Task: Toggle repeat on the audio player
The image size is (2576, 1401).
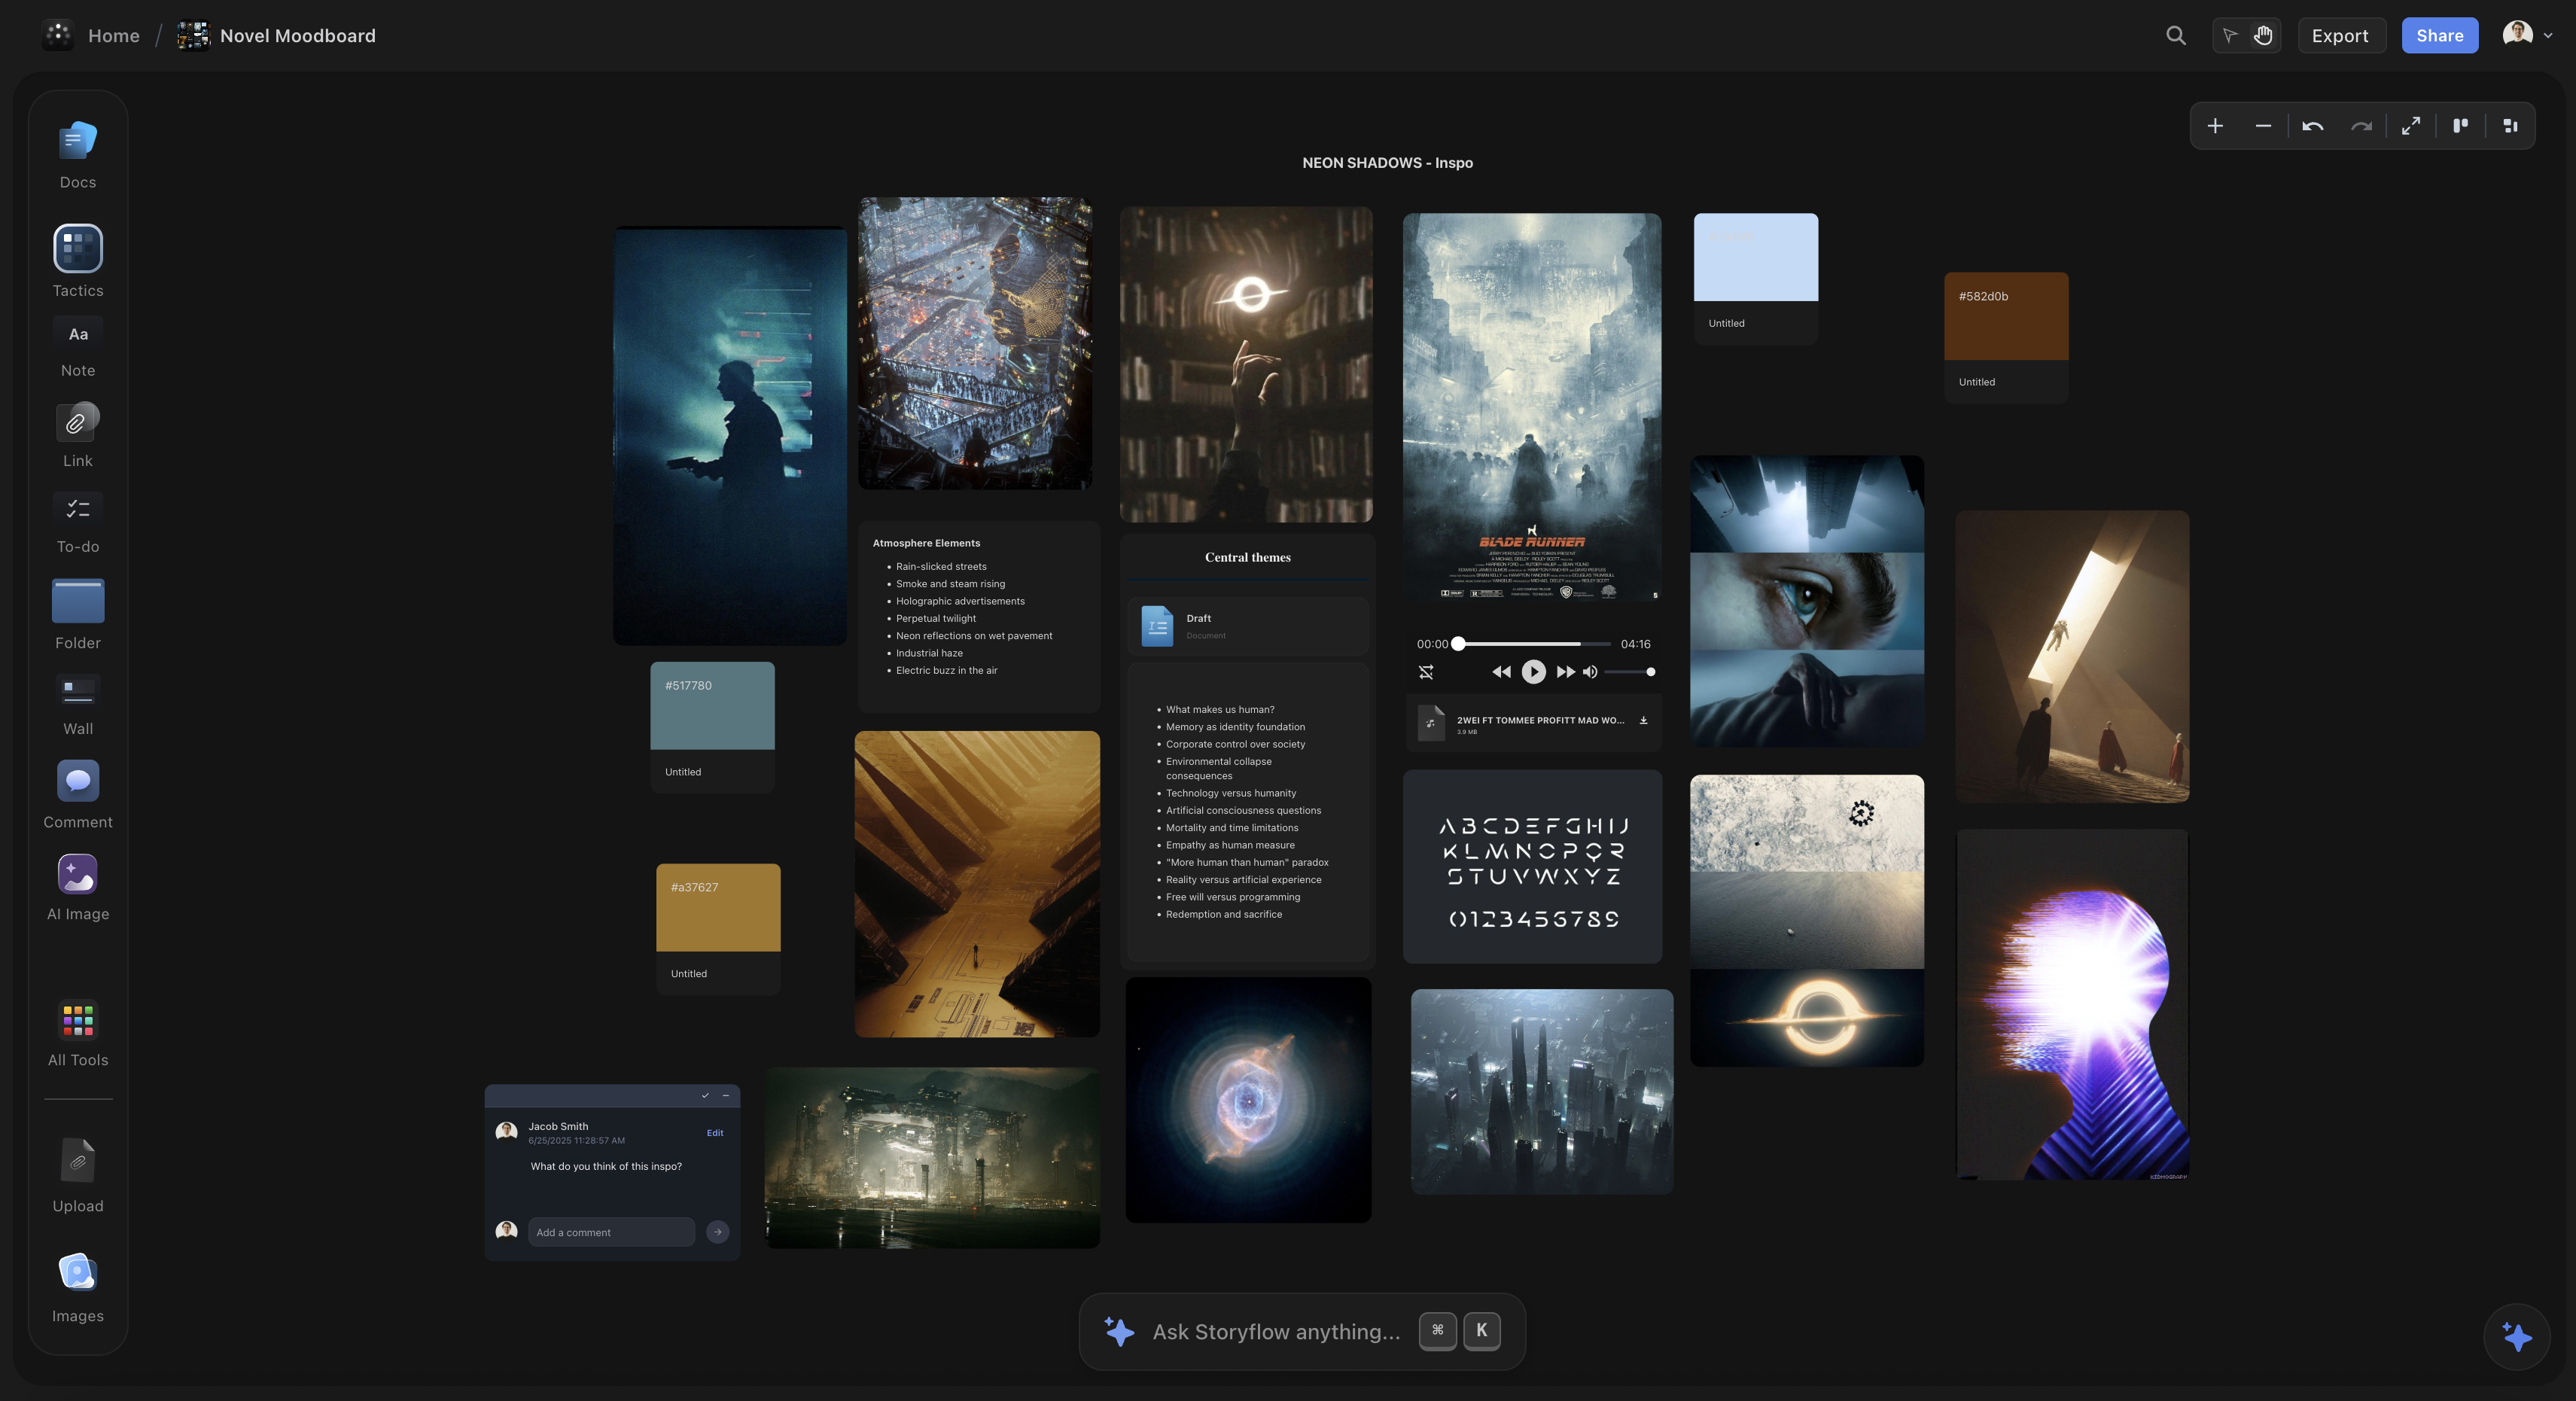Action: (x=1426, y=671)
